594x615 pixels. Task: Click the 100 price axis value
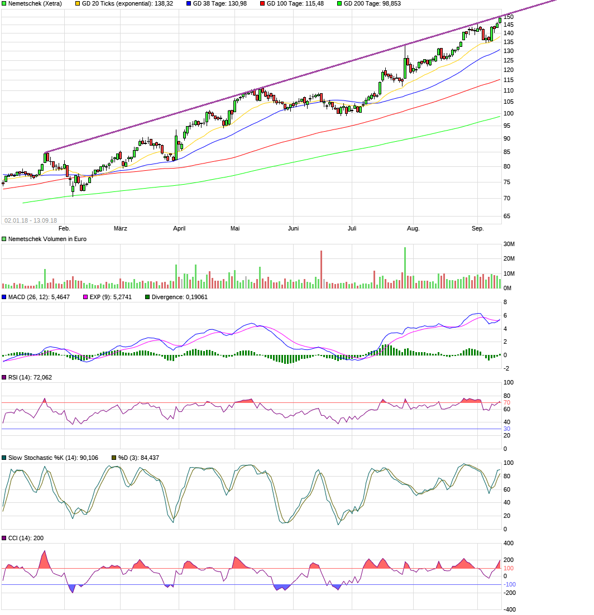point(509,113)
